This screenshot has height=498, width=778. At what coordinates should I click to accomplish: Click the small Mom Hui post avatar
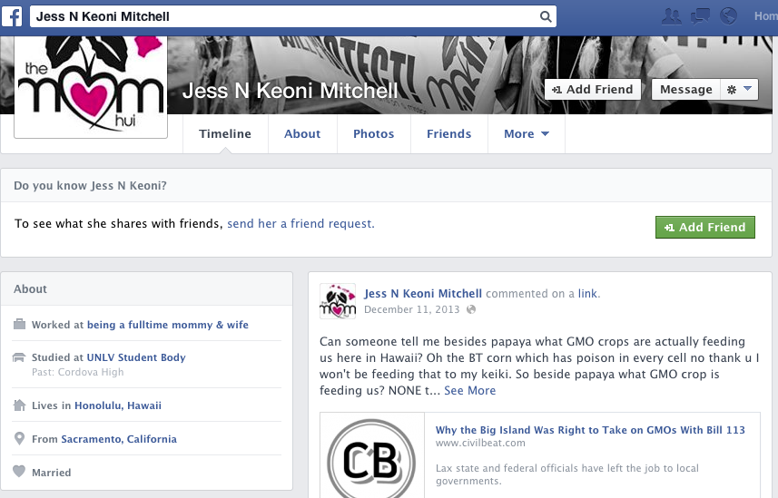click(338, 301)
